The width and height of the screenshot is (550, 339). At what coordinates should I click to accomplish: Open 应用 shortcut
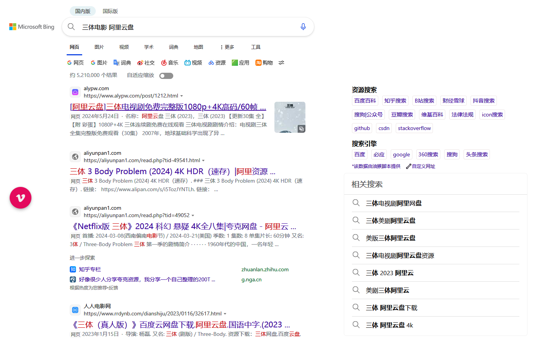pos(240,63)
